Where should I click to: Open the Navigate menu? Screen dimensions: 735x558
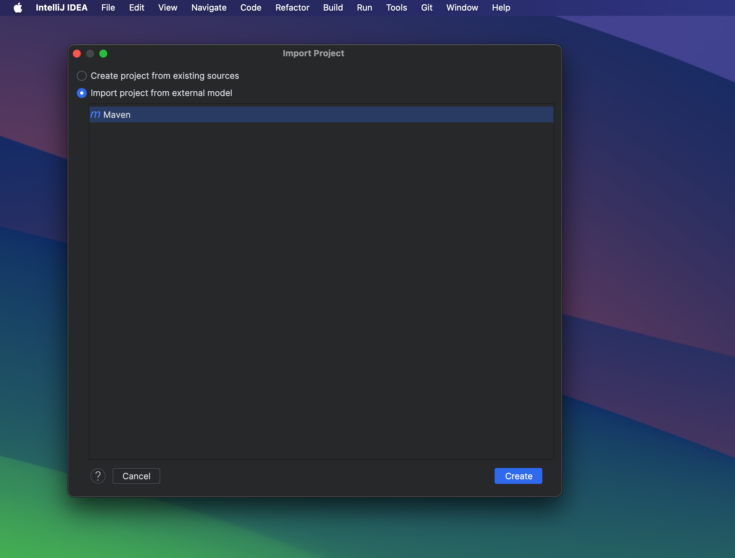click(x=209, y=8)
